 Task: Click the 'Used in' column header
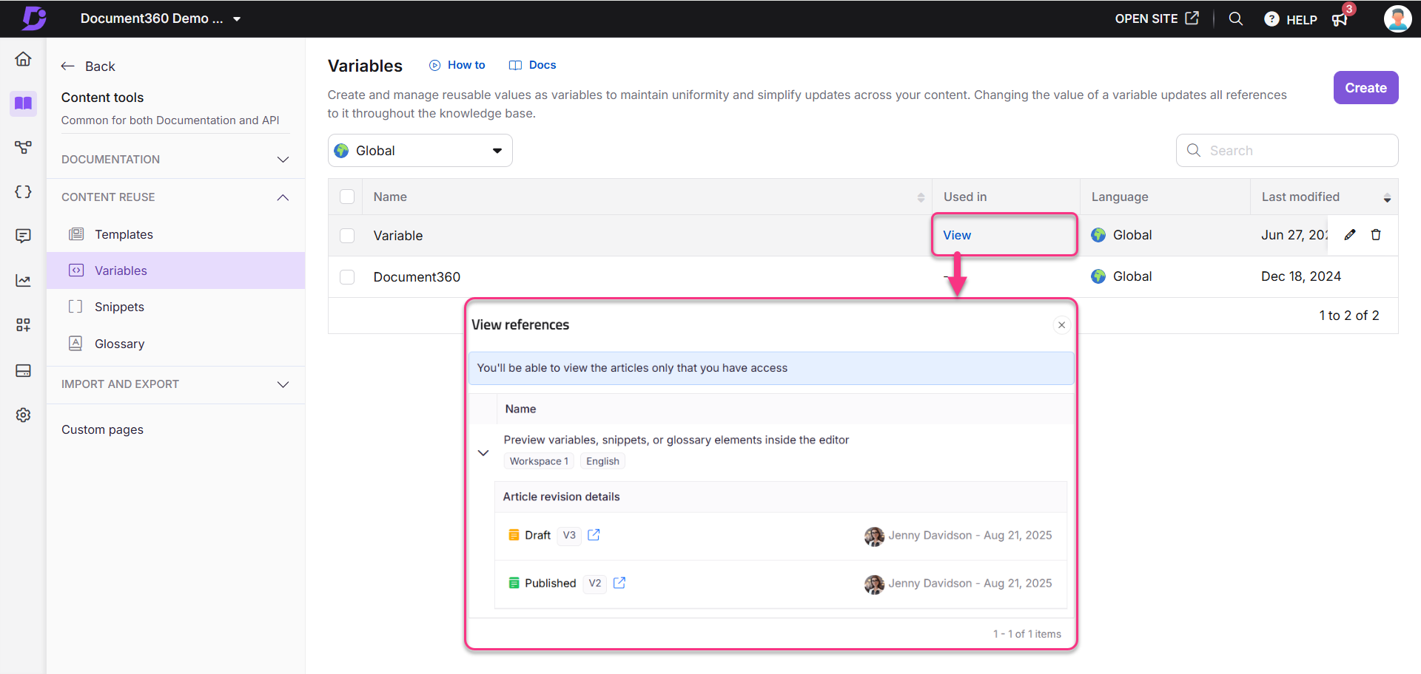tap(965, 197)
